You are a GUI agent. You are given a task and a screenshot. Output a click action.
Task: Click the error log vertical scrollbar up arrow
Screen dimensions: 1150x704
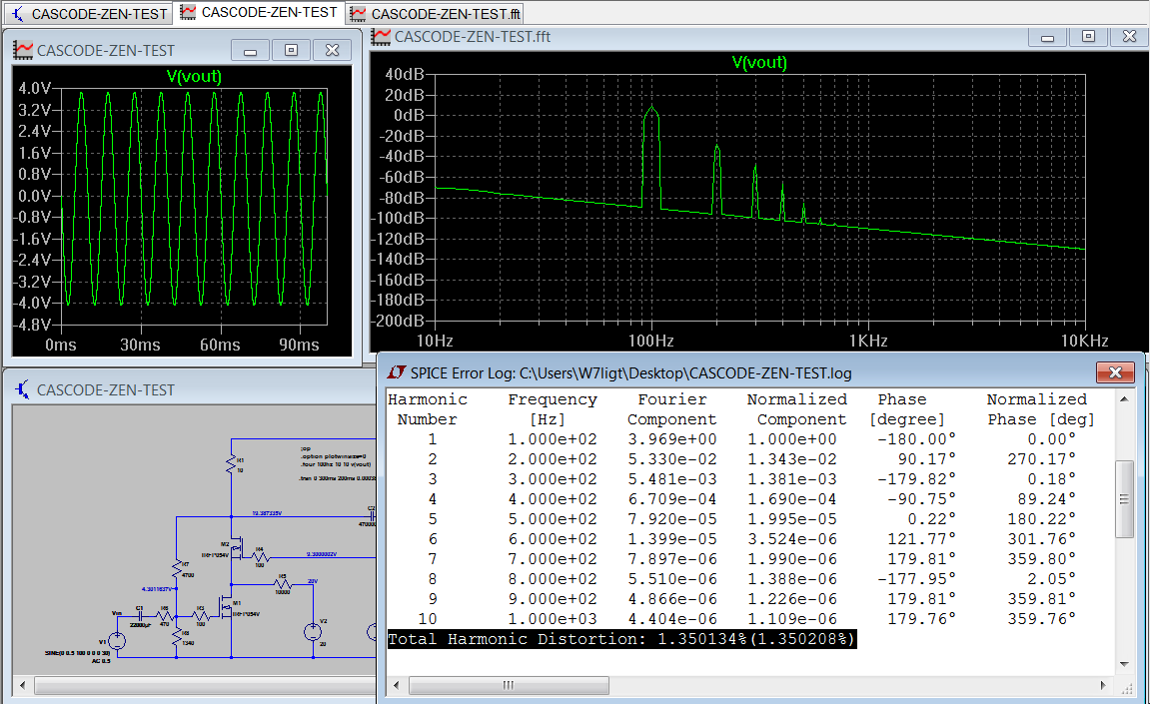1124,399
